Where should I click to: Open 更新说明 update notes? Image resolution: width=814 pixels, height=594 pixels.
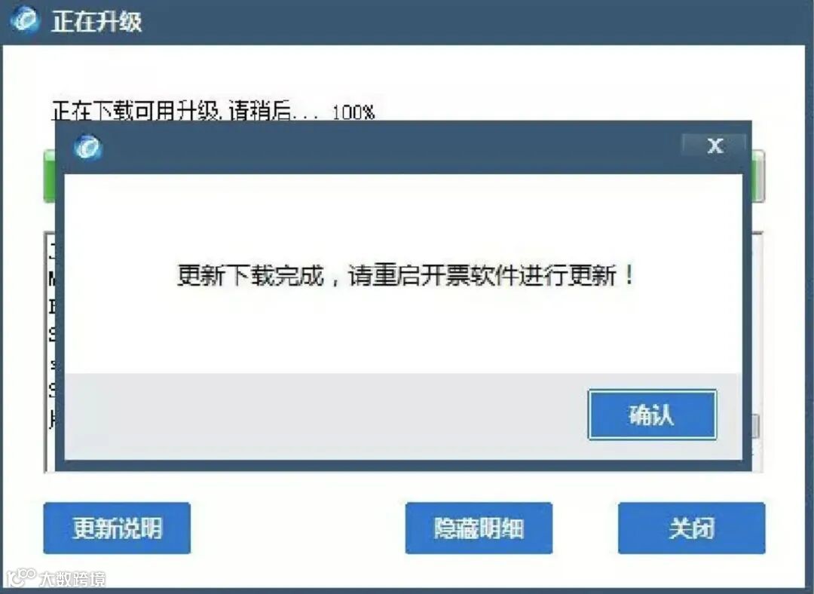click(x=117, y=528)
